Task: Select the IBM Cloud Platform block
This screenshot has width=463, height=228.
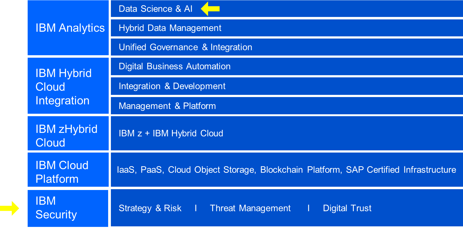Action: coord(68,170)
